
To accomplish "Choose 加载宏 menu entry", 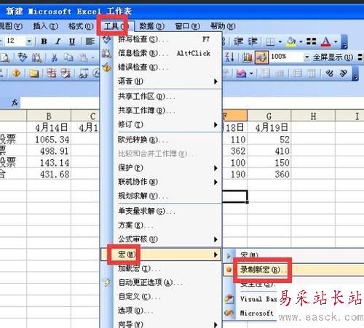I will pos(161,268).
